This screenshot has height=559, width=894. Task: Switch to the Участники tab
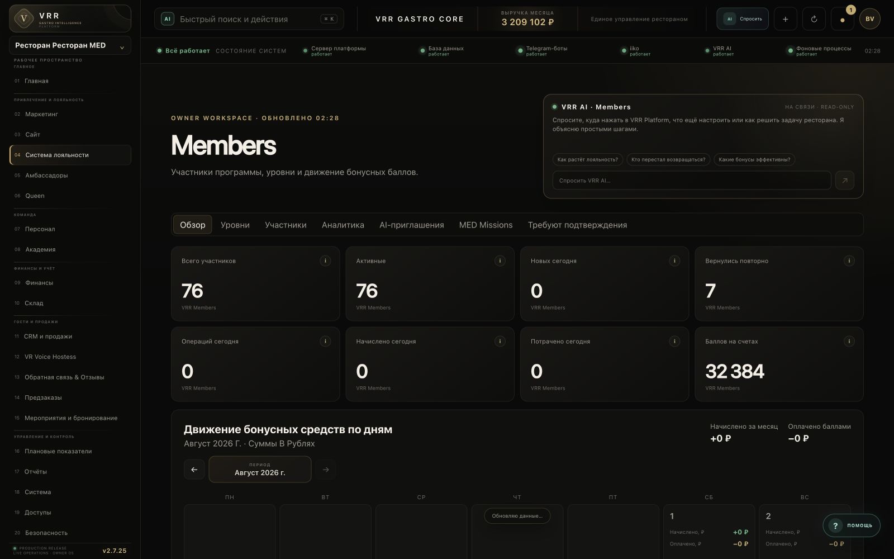coord(286,225)
